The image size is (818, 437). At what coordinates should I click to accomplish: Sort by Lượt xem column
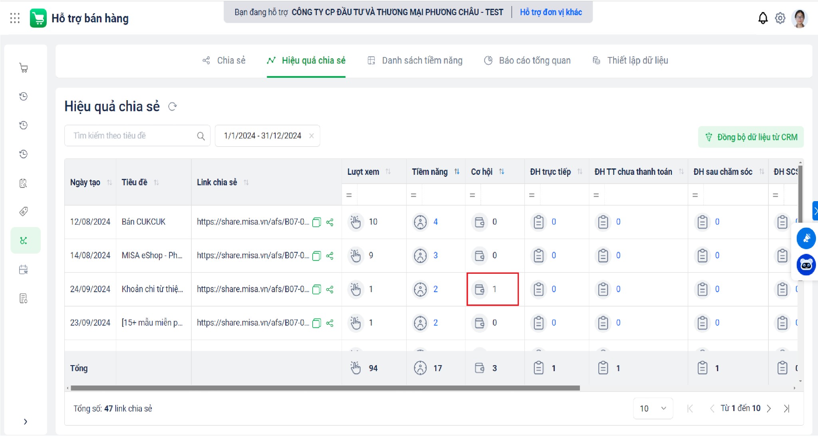coord(388,172)
